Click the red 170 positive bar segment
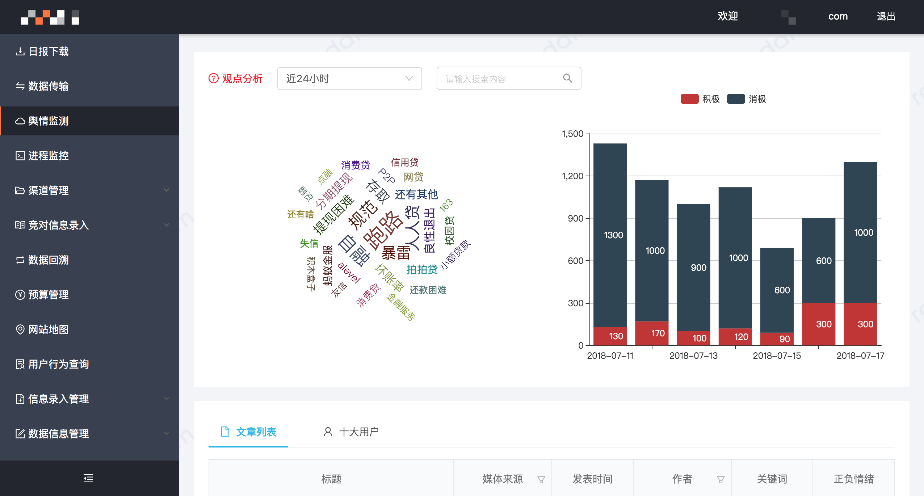Image resolution: width=924 pixels, height=496 pixels. (x=652, y=333)
